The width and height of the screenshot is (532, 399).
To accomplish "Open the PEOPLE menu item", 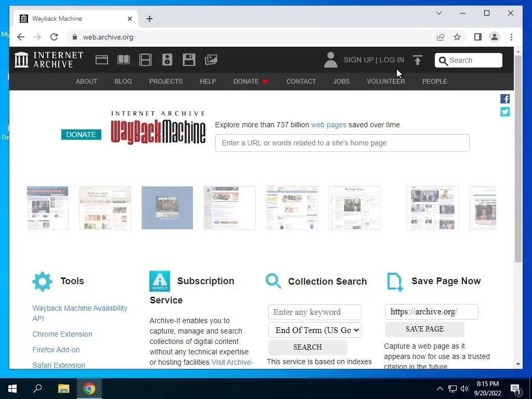I will [x=435, y=82].
